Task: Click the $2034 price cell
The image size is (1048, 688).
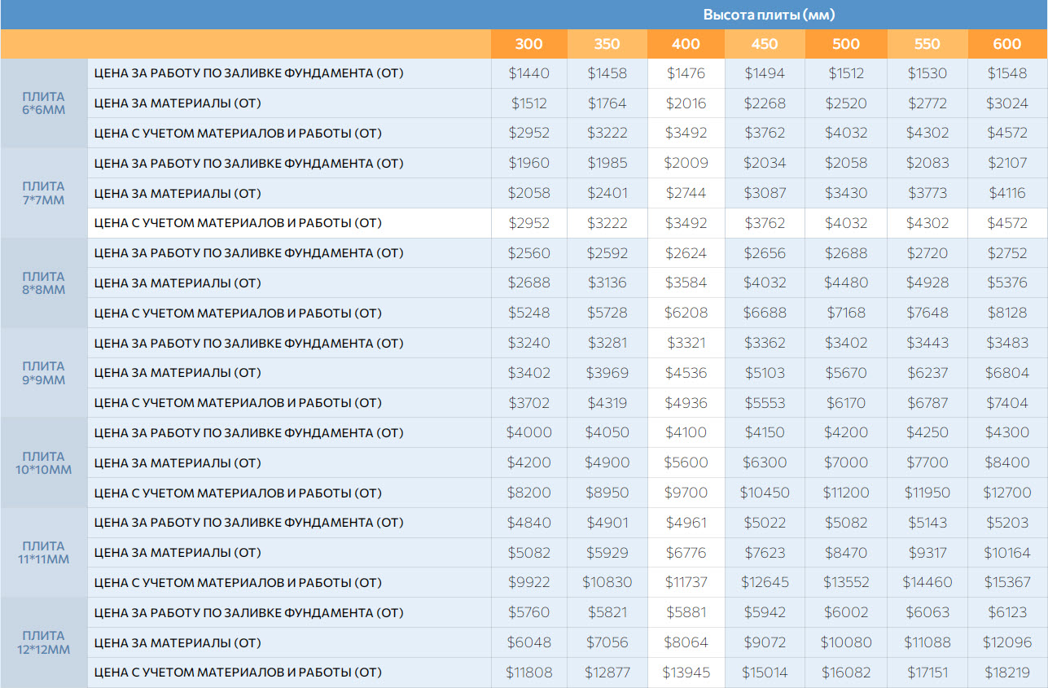Action: point(765,163)
